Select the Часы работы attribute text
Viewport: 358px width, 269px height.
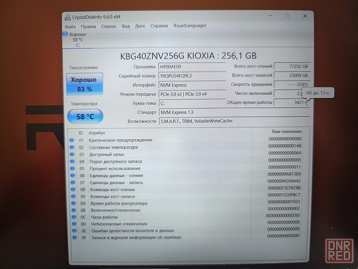coord(104,217)
